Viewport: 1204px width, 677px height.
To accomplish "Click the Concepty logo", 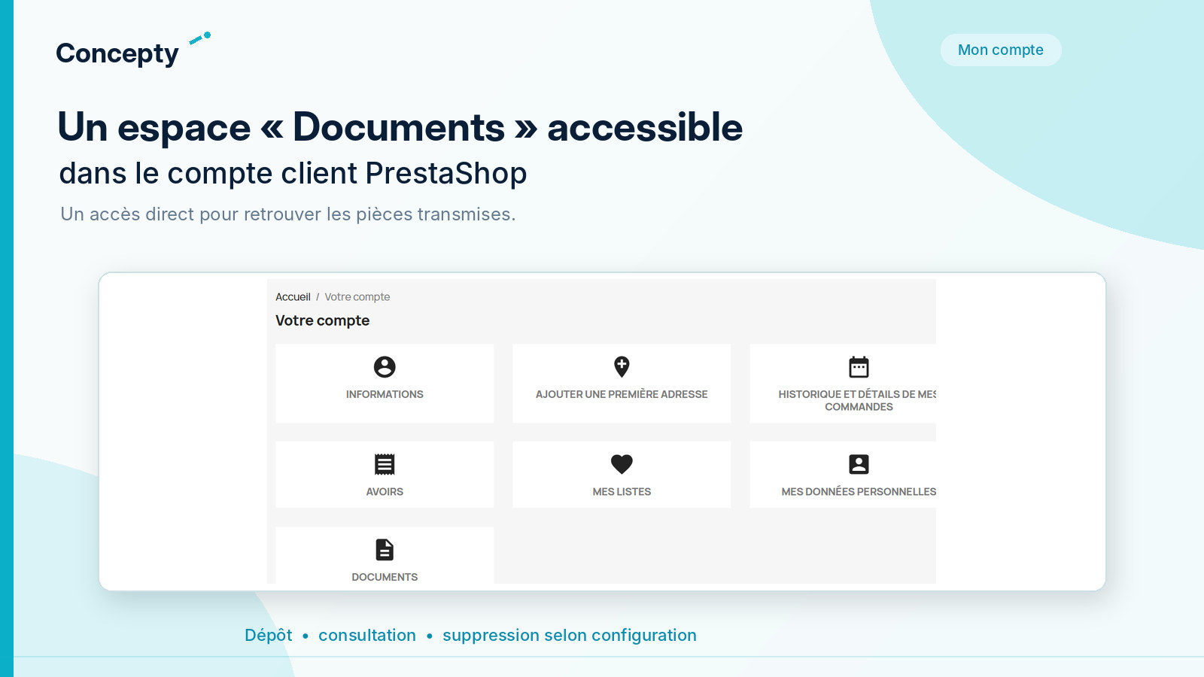I will tap(133, 50).
